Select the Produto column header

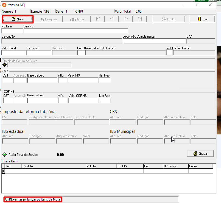click(x=54, y=166)
